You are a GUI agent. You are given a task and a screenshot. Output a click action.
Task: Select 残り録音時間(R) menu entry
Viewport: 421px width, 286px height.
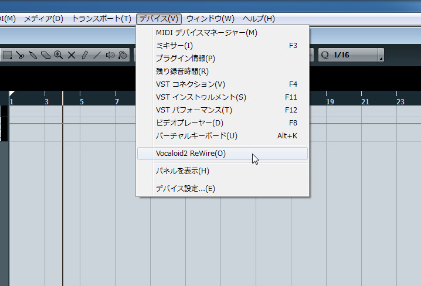tap(223, 71)
